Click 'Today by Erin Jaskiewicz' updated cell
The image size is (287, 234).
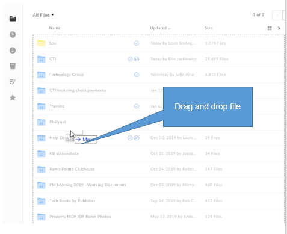[173, 59]
